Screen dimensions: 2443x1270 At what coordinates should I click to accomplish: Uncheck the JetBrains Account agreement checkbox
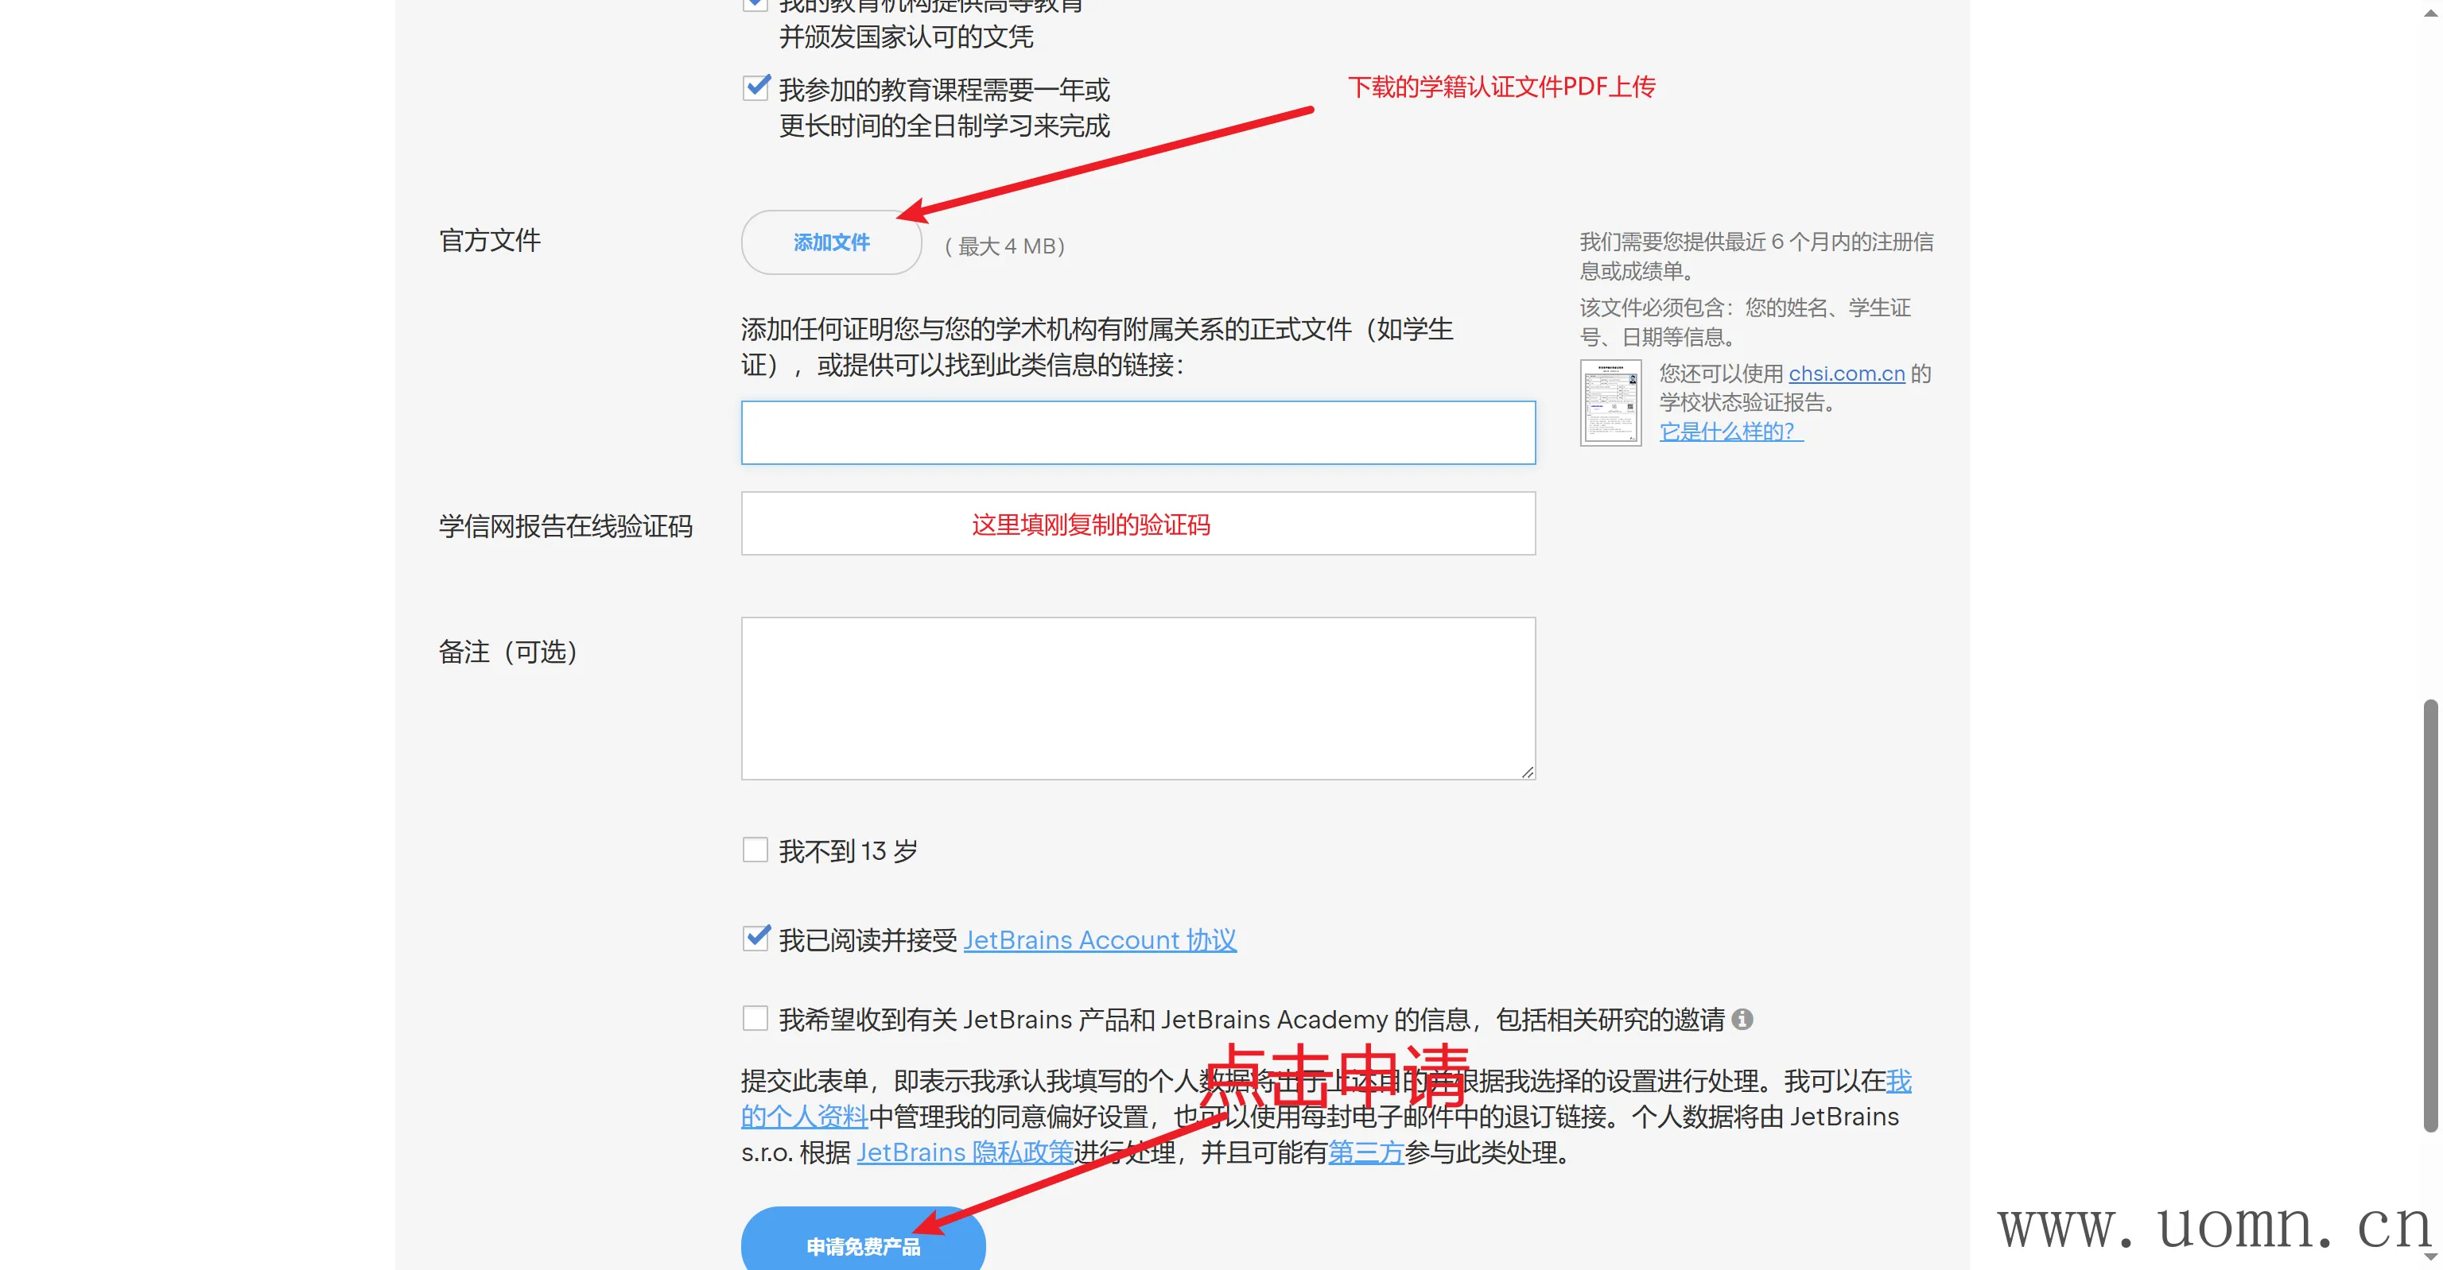coord(755,939)
